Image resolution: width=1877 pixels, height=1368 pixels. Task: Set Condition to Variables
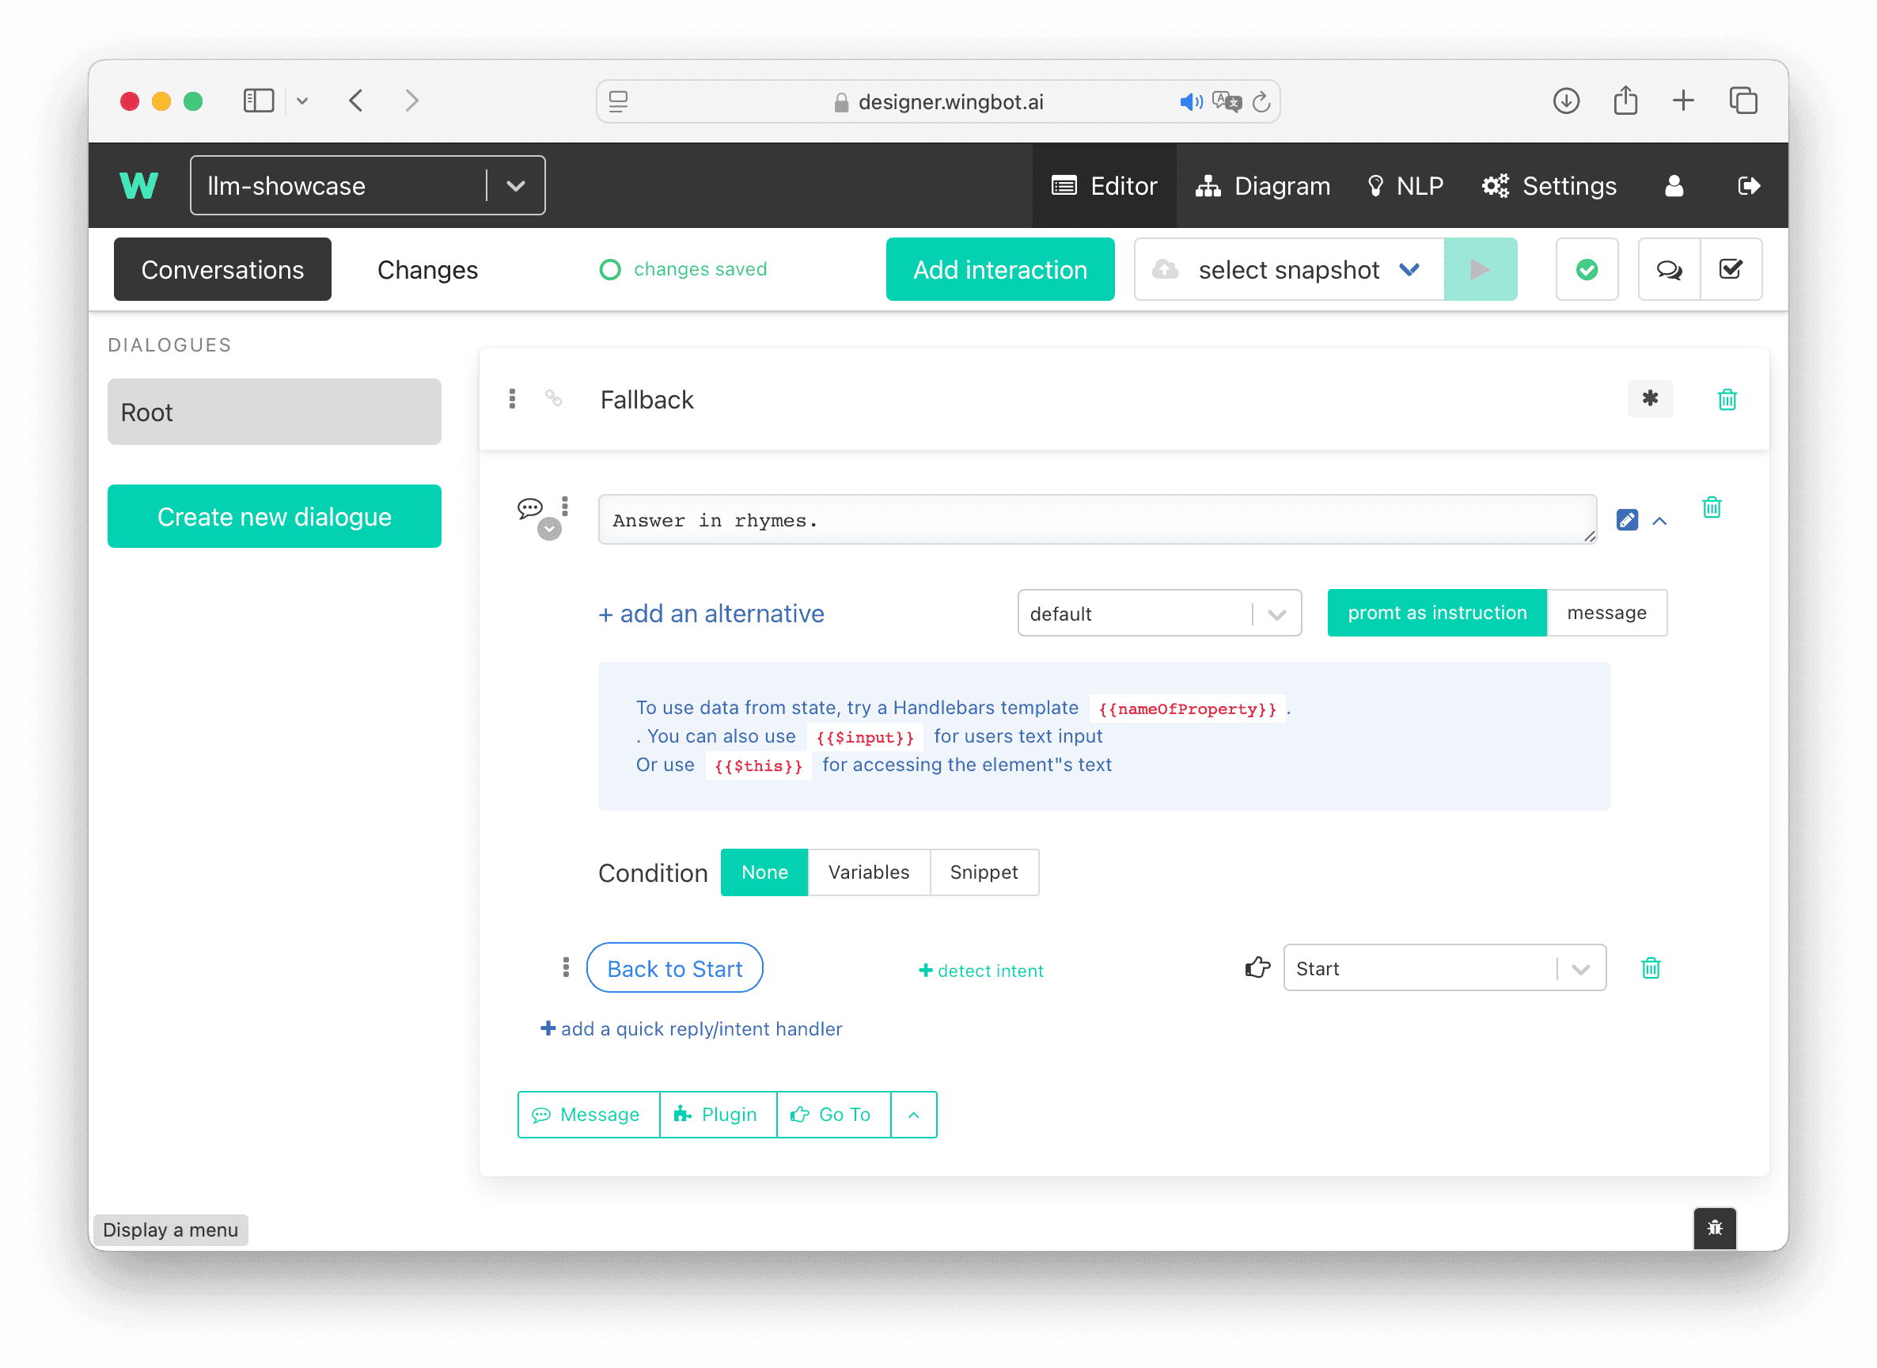click(x=868, y=872)
